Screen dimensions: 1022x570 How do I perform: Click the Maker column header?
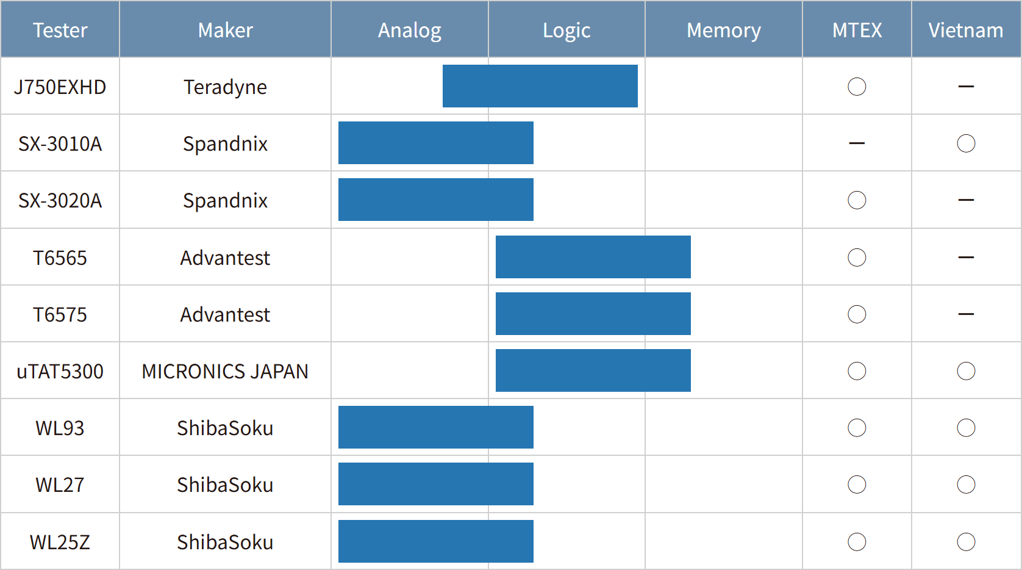pyautogui.click(x=225, y=30)
